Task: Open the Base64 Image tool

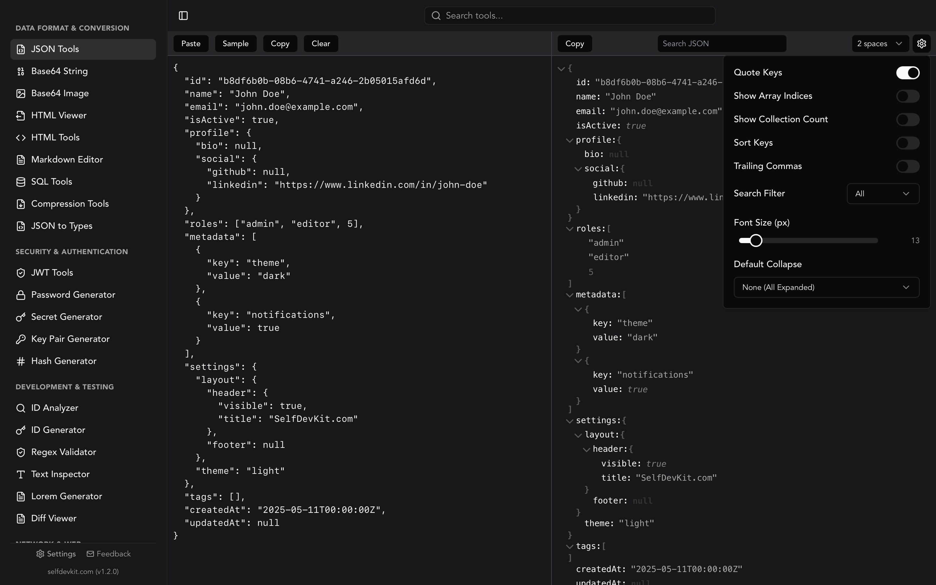Action: (60, 93)
